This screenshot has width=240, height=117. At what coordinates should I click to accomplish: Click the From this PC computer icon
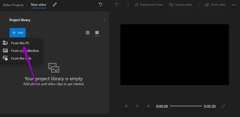pos(5,43)
